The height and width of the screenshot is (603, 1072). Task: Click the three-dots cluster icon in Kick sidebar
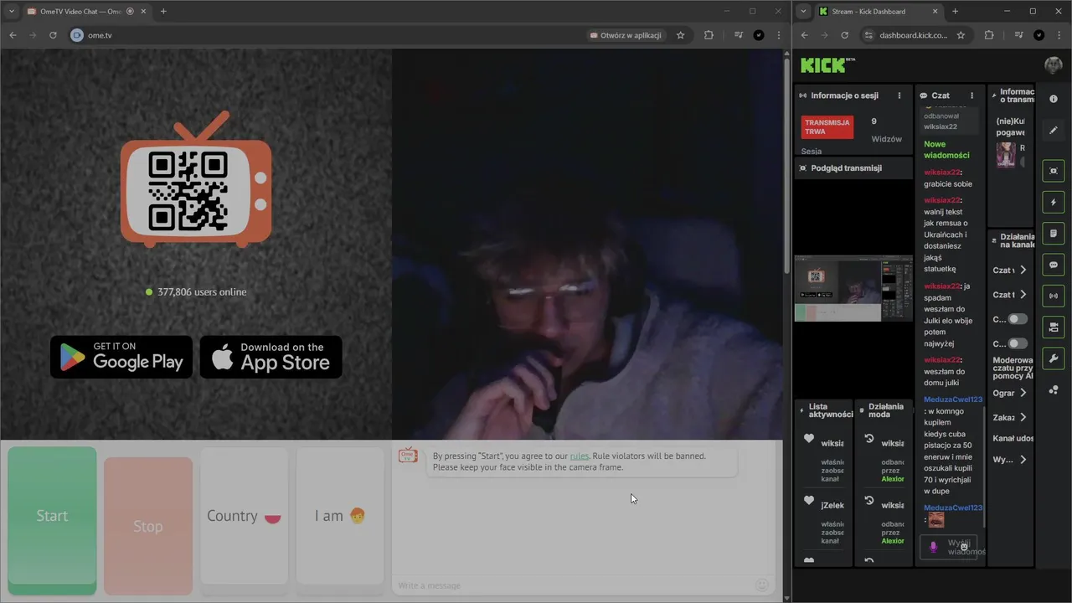1054,390
